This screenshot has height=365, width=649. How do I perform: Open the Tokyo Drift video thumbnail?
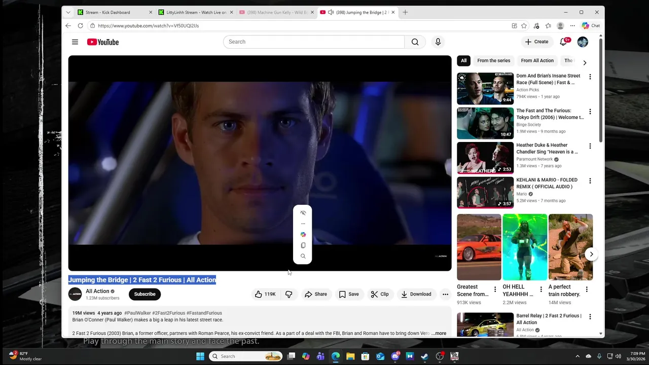tap(485, 123)
